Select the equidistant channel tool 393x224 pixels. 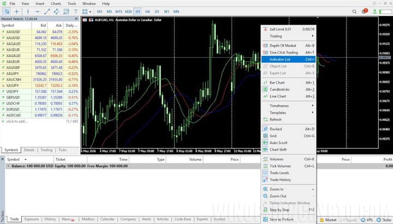pos(56,11)
